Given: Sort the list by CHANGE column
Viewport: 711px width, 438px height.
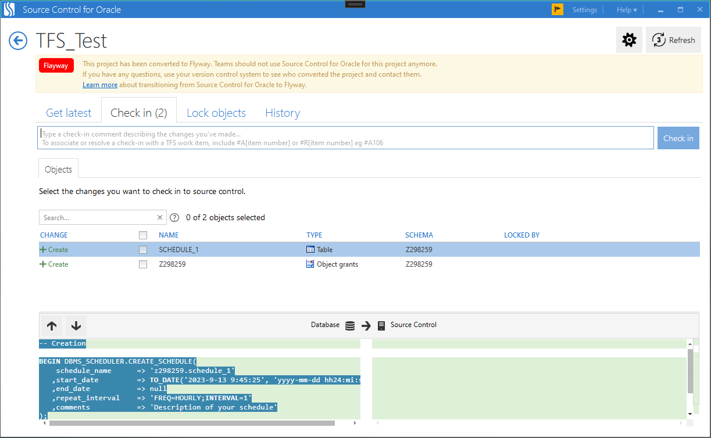Looking at the screenshot, I should 54,235.
